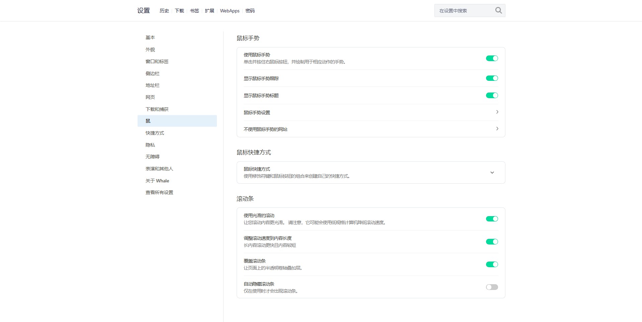Screen dimensions: 642x322
Task: Expand the 鼠标快捷方式 dropdown arrow
Action: click(x=492, y=173)
